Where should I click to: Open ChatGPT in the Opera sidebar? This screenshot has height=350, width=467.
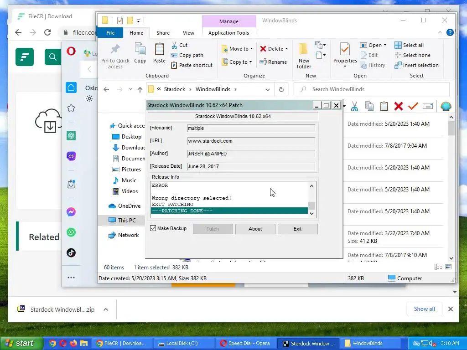(71, 136)
